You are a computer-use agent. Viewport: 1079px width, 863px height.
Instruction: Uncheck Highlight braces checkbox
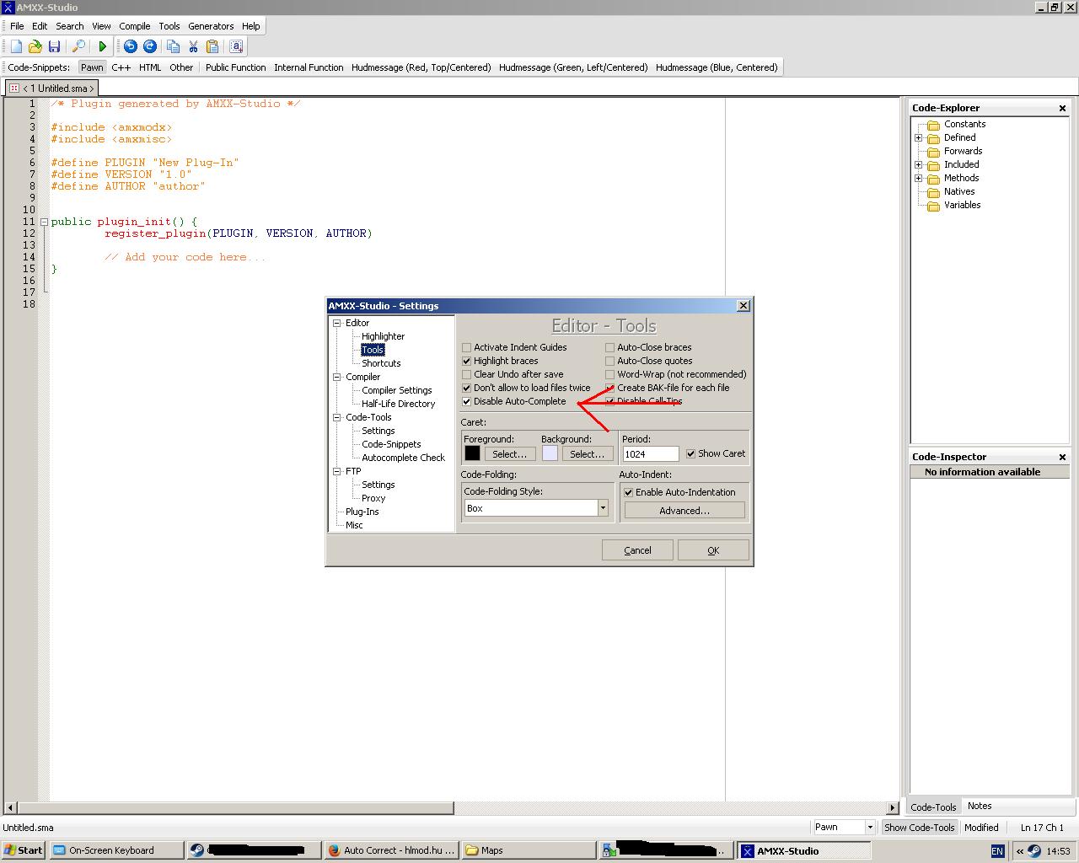pyautogui.click(x=466, y=361)
